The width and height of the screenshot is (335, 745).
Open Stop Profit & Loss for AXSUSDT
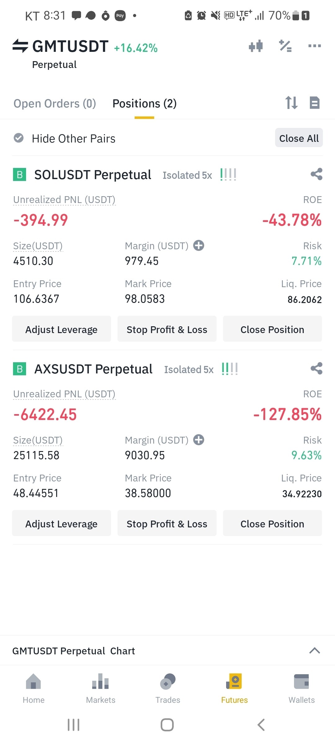[167, 524]
